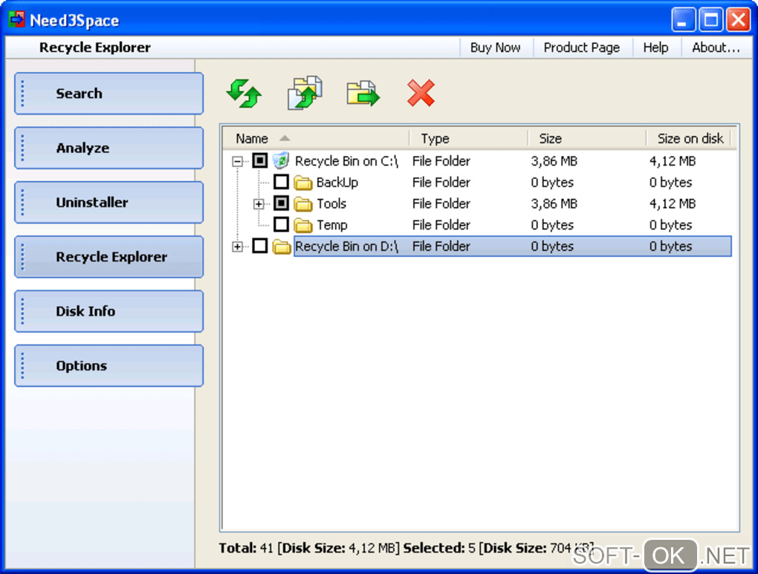This screenshot has width=758, height=574.
Task: Expand the Recycle Bin on D:\ tree node
Action: 237,247
